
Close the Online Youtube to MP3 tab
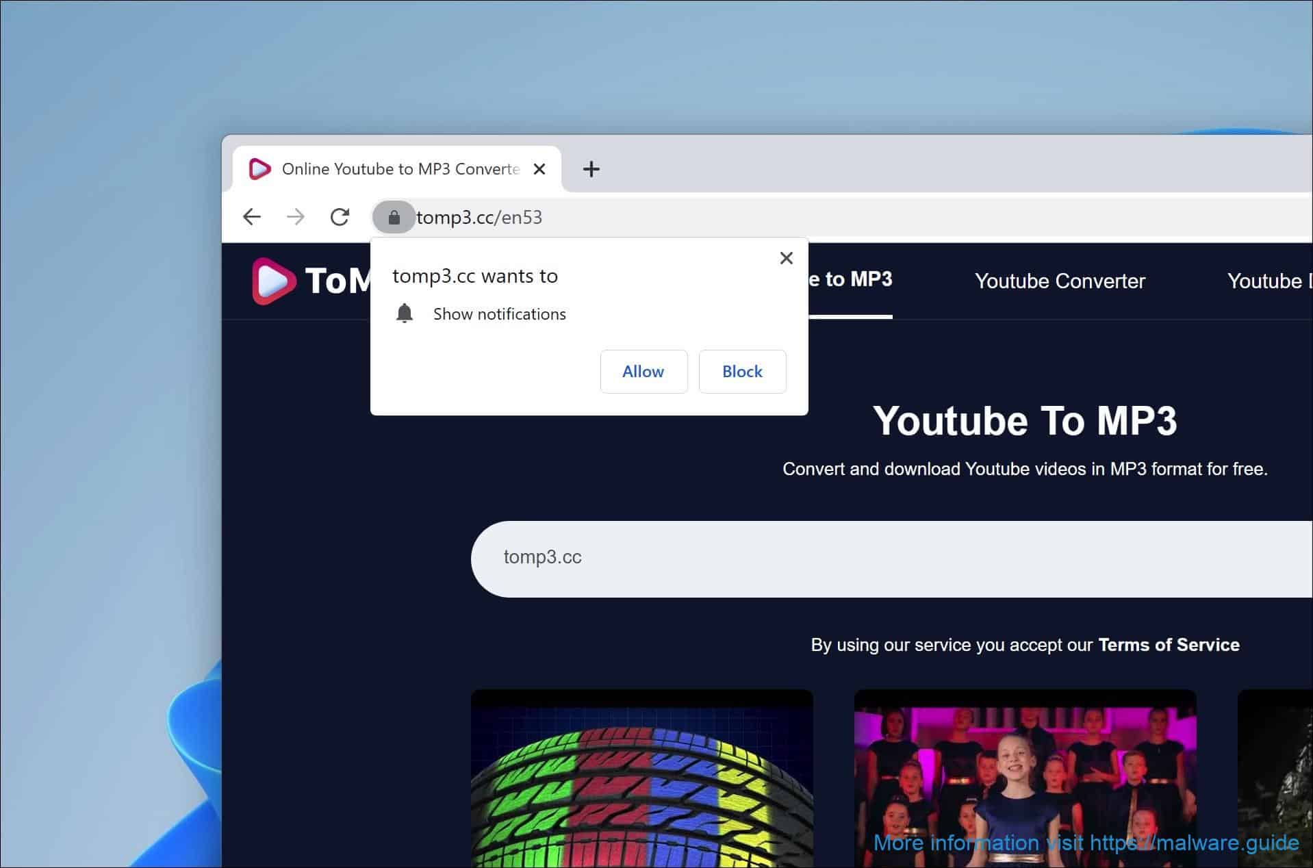(539, 169)
